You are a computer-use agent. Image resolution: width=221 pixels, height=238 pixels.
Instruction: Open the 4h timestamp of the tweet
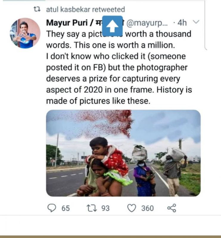pos(182,23)
